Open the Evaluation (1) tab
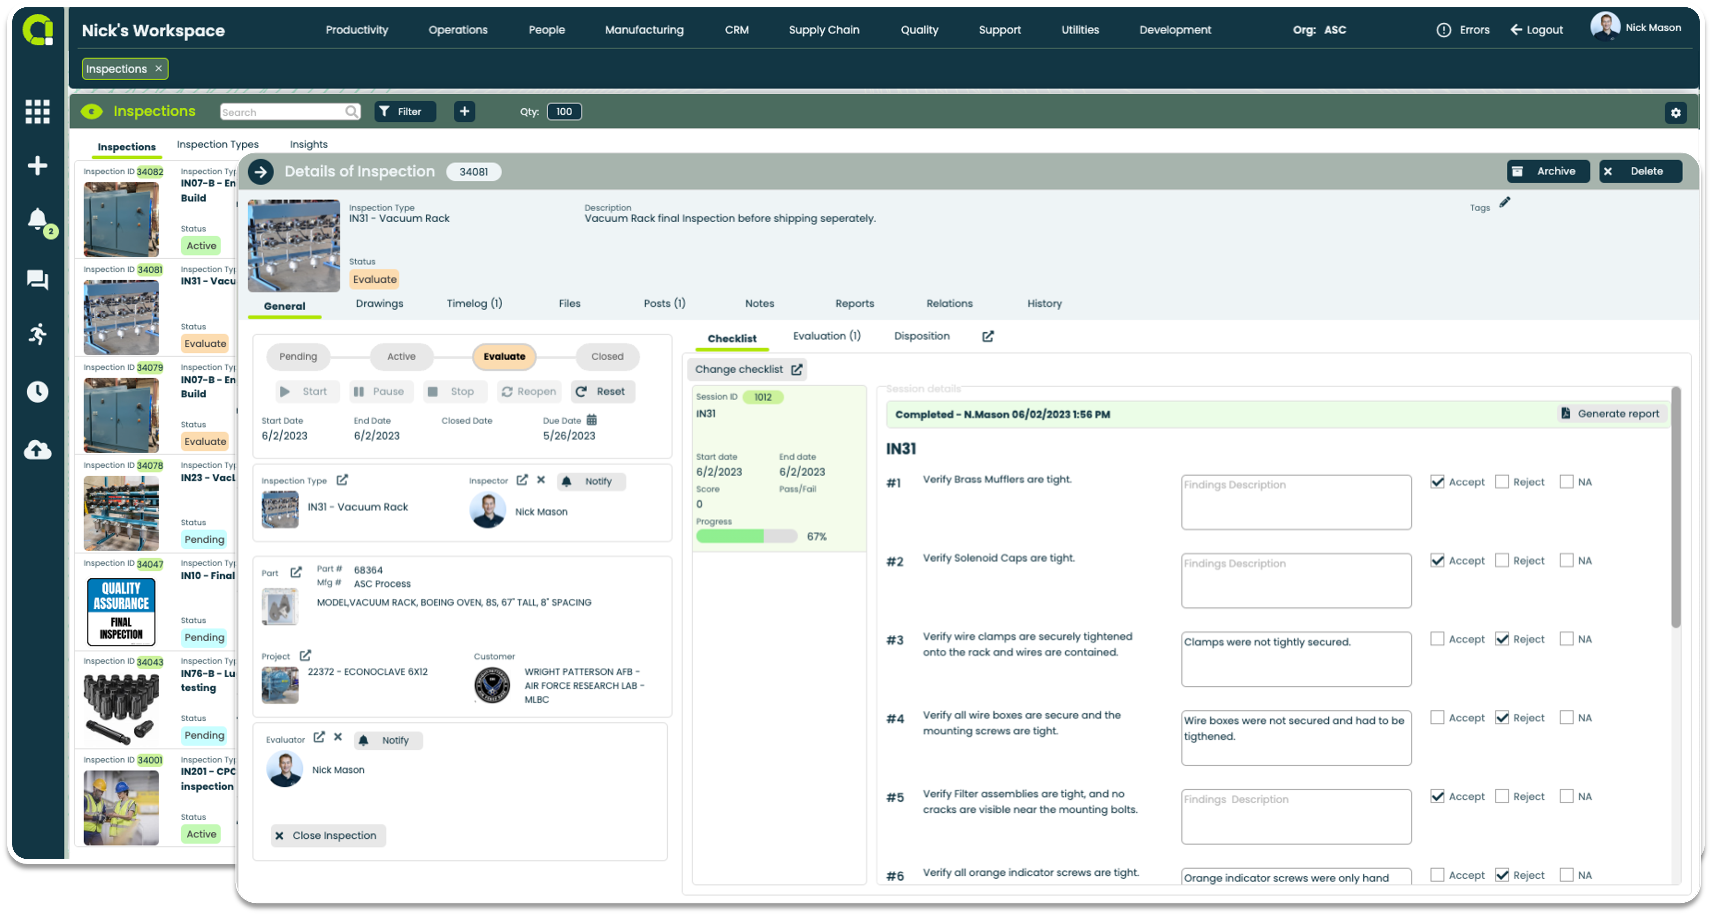The image size is (1712, 916). pyautogui.click(x=827, y=337)
